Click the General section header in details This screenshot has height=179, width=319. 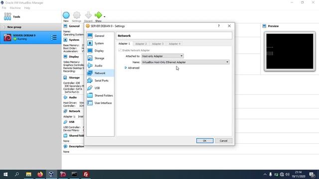coord(74,26)
